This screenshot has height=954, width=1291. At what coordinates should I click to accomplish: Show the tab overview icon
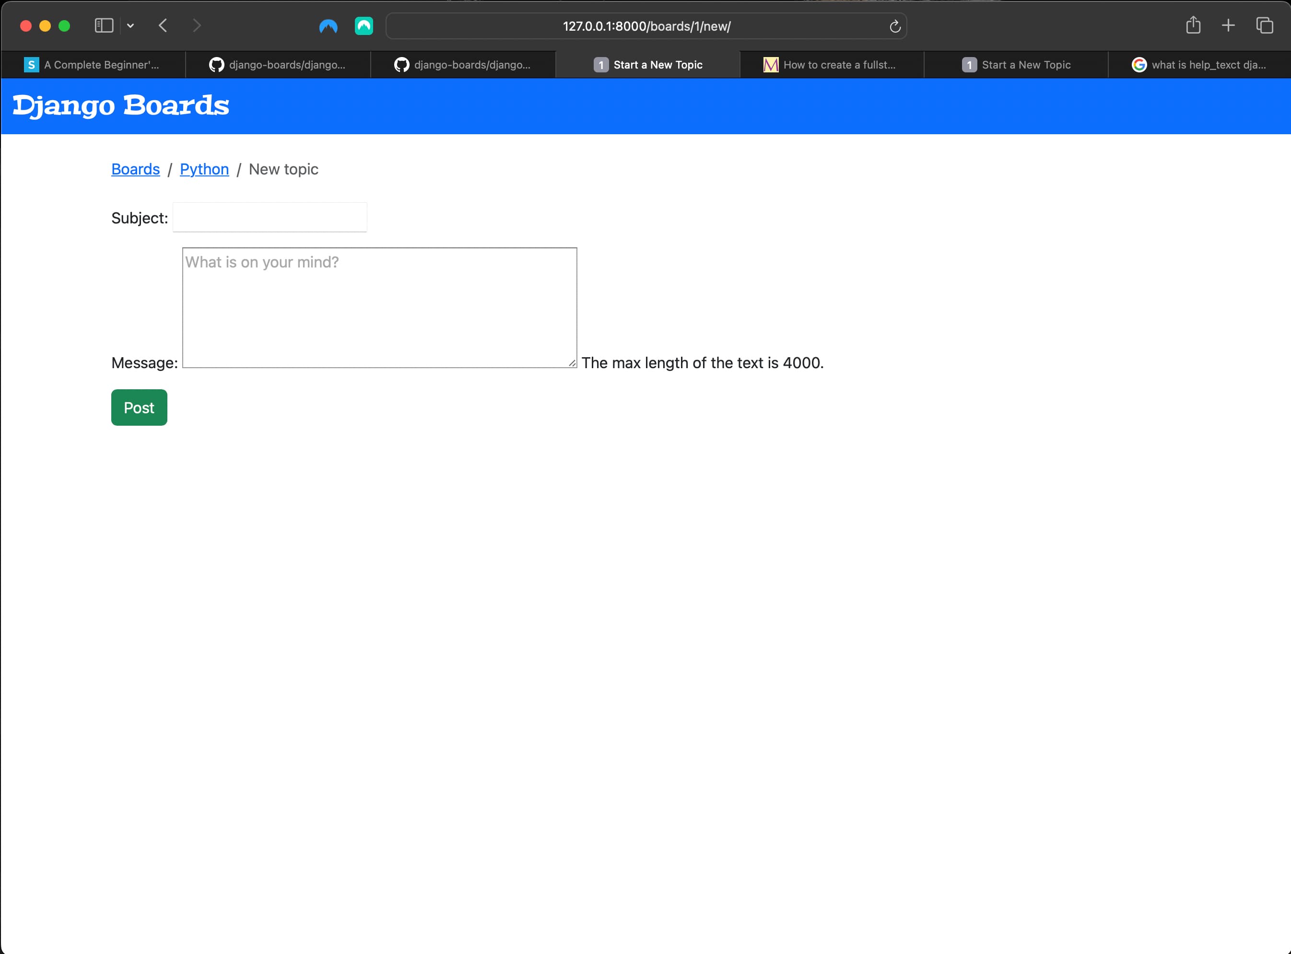coord(1265,25)
